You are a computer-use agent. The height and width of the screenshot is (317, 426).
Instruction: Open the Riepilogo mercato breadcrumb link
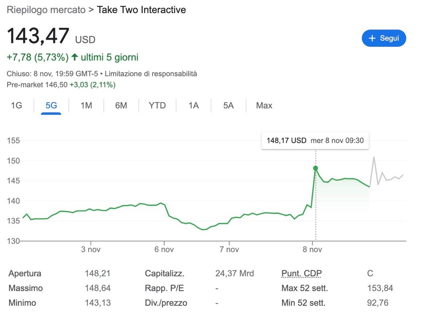(46, 10)
